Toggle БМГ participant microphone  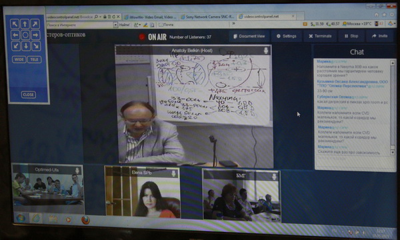[x=274, y=176]
